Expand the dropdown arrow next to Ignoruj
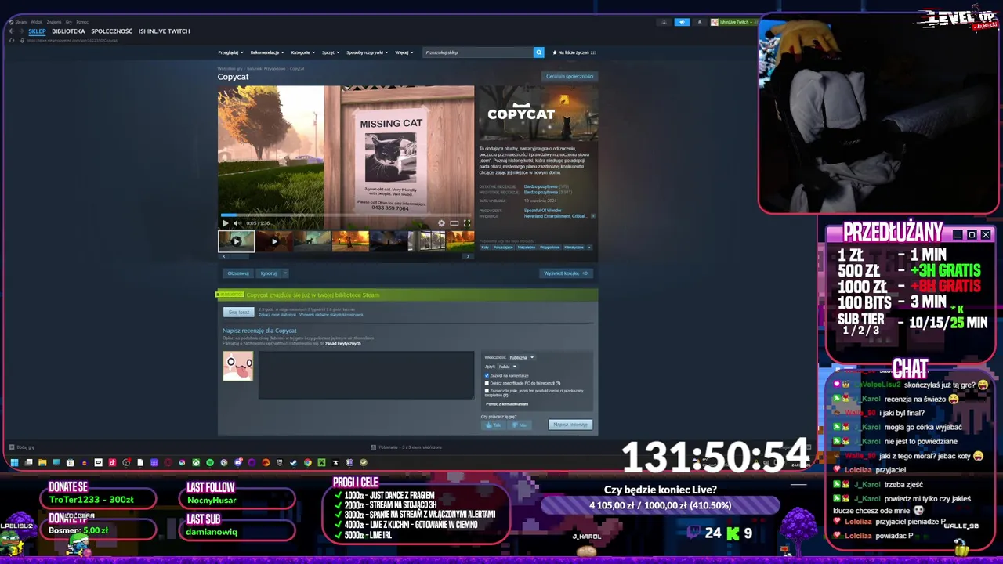 click(x=285, y=273)
